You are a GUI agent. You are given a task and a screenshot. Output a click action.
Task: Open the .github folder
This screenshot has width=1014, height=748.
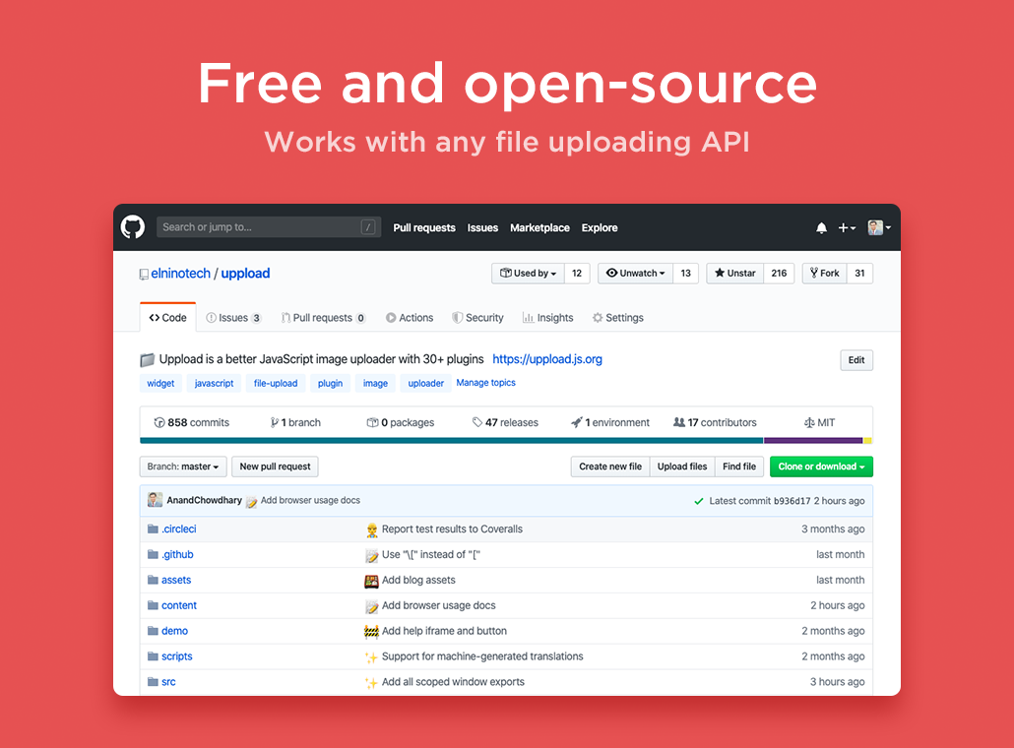178,555
